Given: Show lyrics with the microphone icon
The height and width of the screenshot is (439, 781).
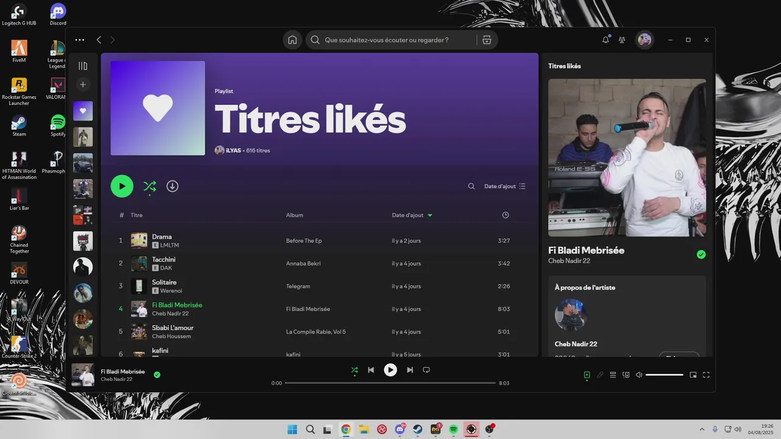Looking at the screenshot, I should [x=600, y=375].
